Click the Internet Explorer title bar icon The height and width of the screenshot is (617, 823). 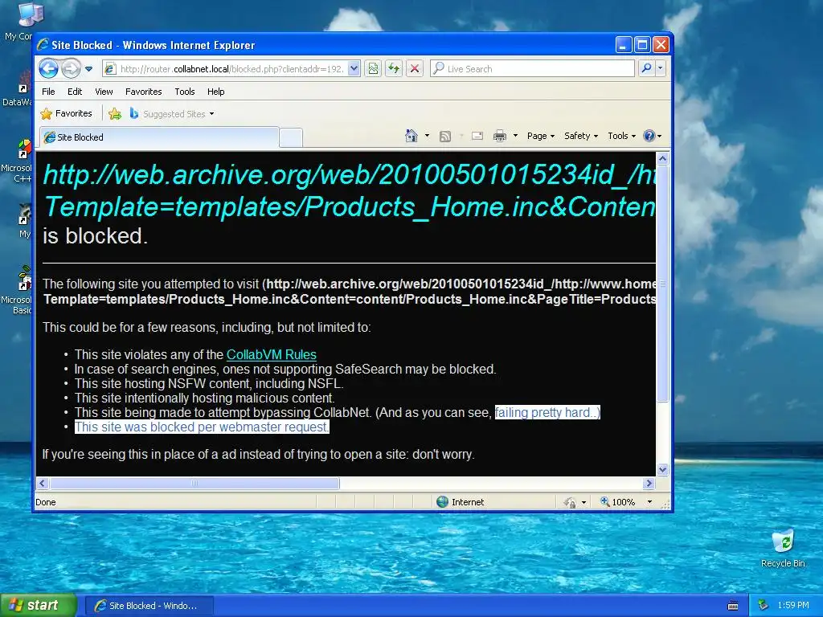43,45
